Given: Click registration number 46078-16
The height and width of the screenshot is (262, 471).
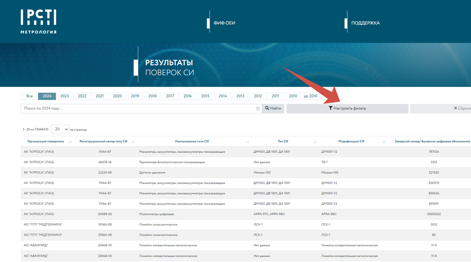Looking at the screenshot, I should tap(105, 162).
